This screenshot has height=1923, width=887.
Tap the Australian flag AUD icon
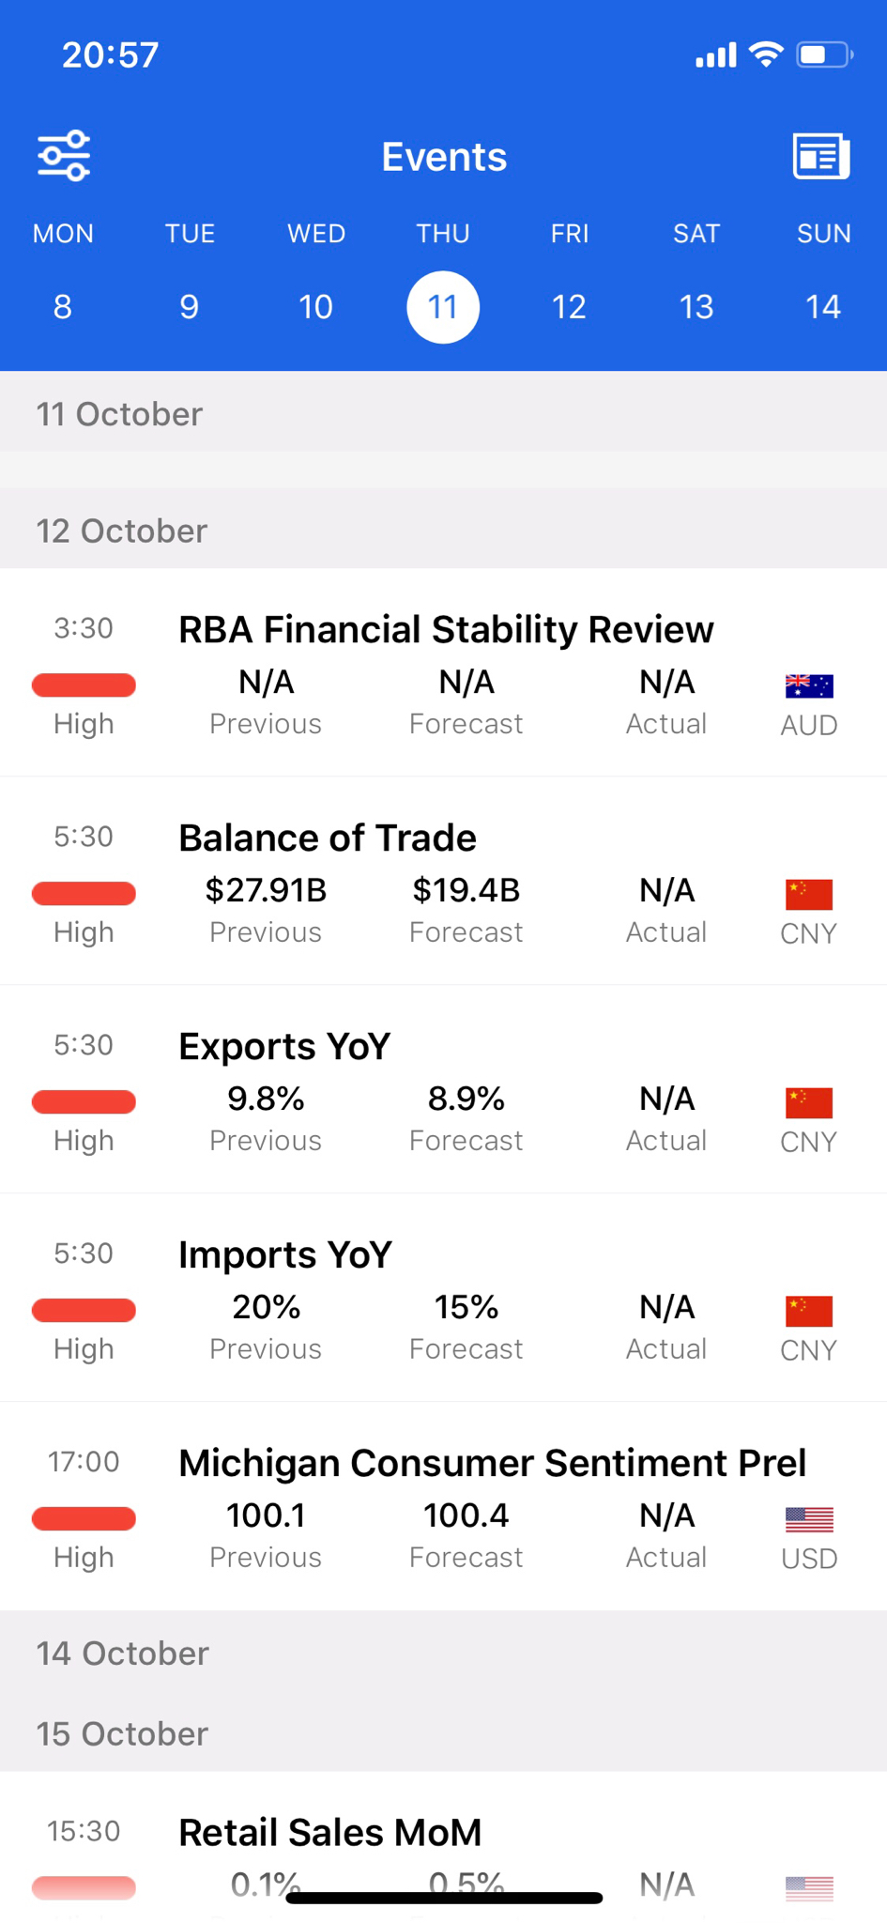click(808, 686)
